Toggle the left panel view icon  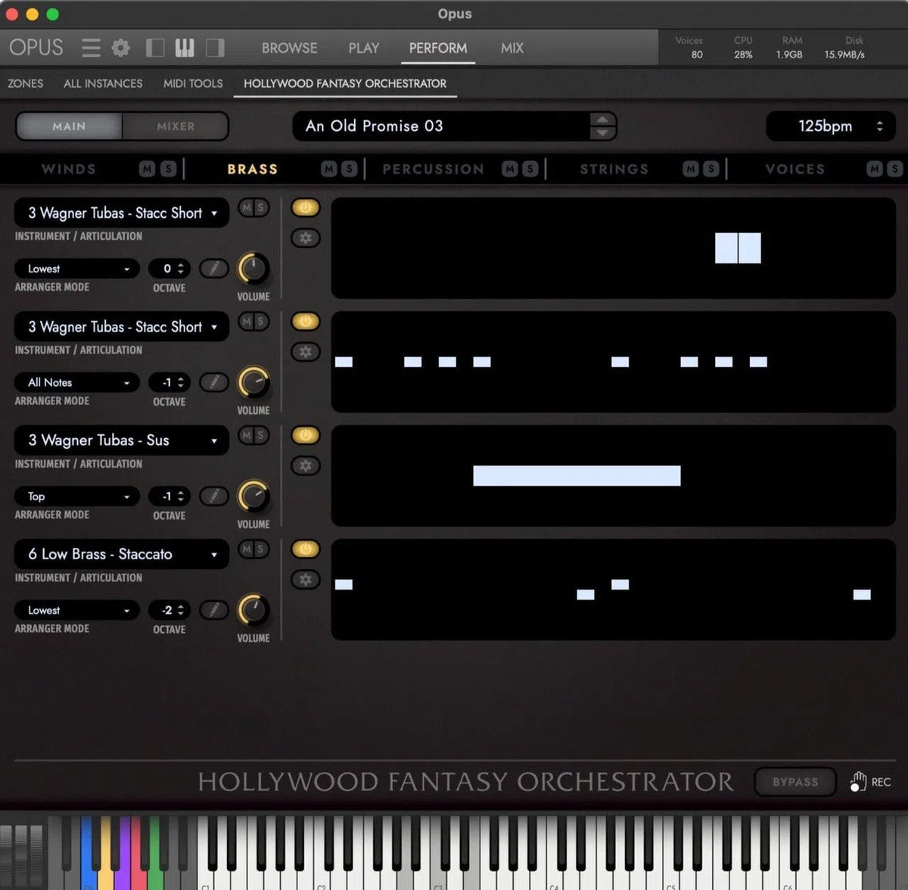pos(154,47)
